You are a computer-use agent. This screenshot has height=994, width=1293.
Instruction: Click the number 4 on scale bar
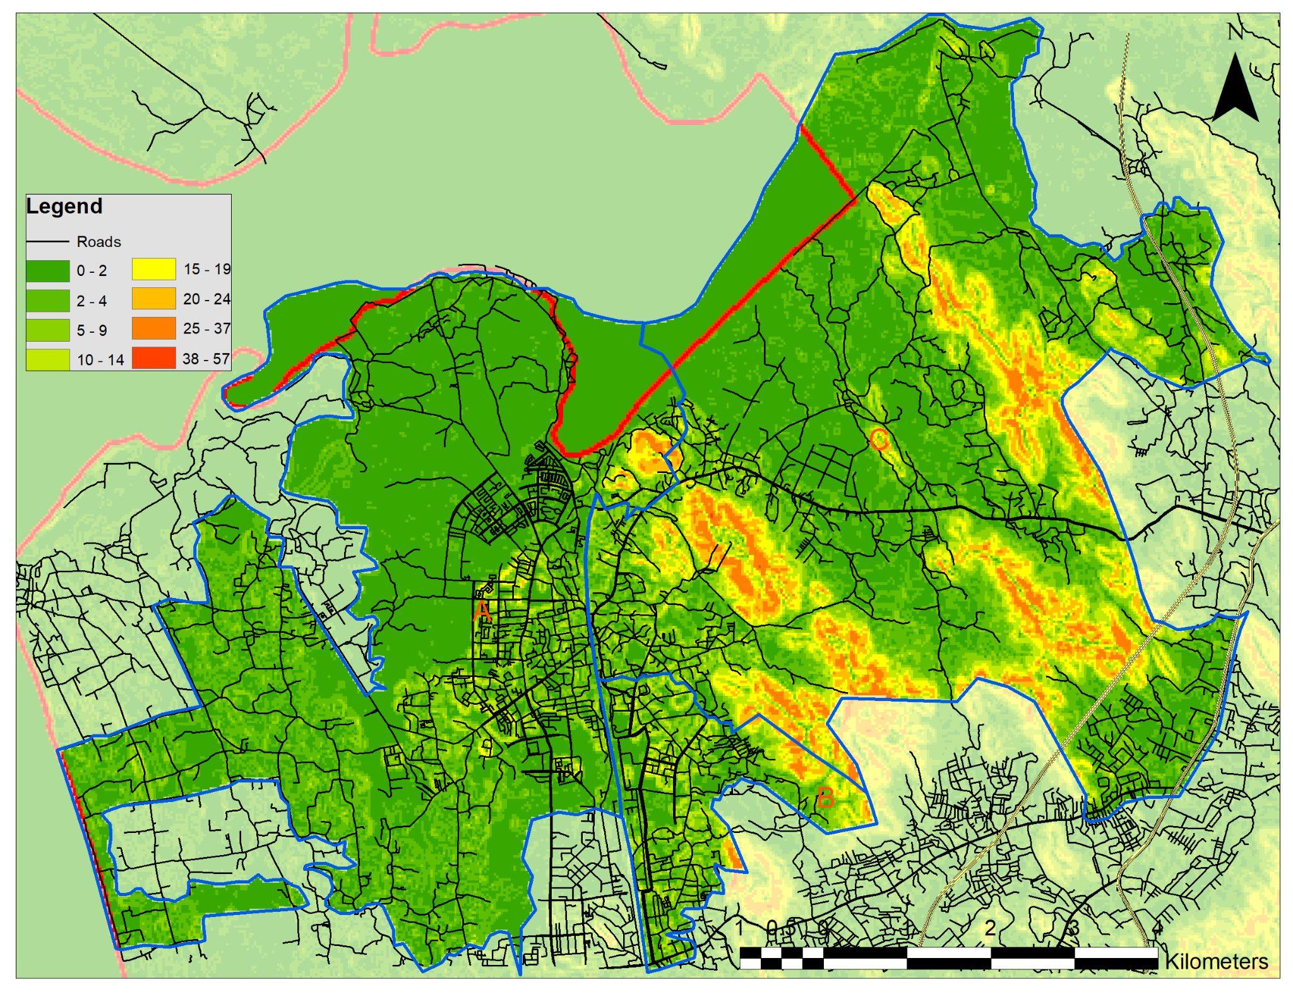(1157, 928)
